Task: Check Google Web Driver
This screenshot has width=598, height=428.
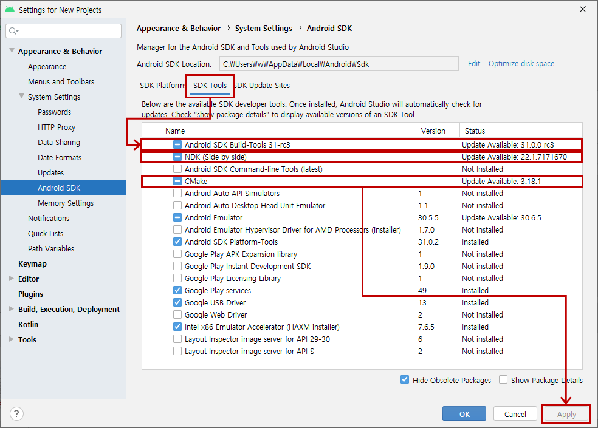Action: pos(177,315)
